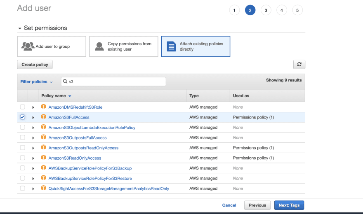Click the policy icon beside AmazonS3OutpostsReadOnlyAccess
363x214 pixels.
(43, 147)
